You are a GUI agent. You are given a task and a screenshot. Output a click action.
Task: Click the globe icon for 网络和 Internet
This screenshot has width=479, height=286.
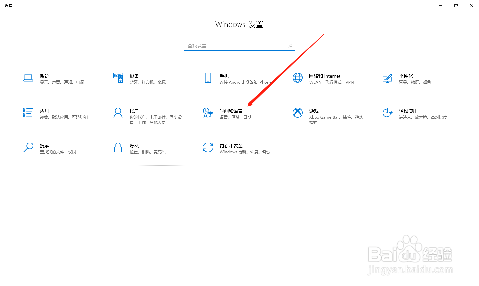[x=298, y=78]
